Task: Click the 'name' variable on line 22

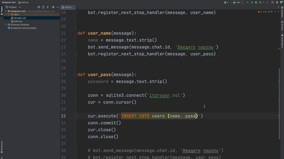Action: pyautogui.click(x=93, y=40)
